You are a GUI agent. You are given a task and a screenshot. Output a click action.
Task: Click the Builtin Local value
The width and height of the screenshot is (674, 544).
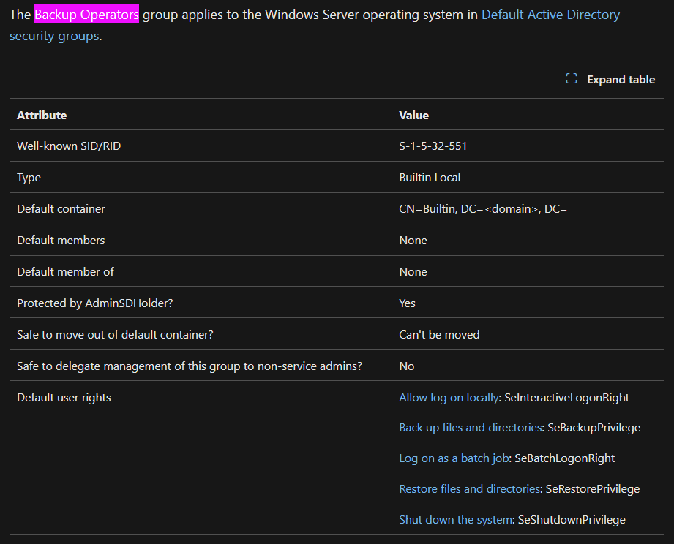[430, 178]
